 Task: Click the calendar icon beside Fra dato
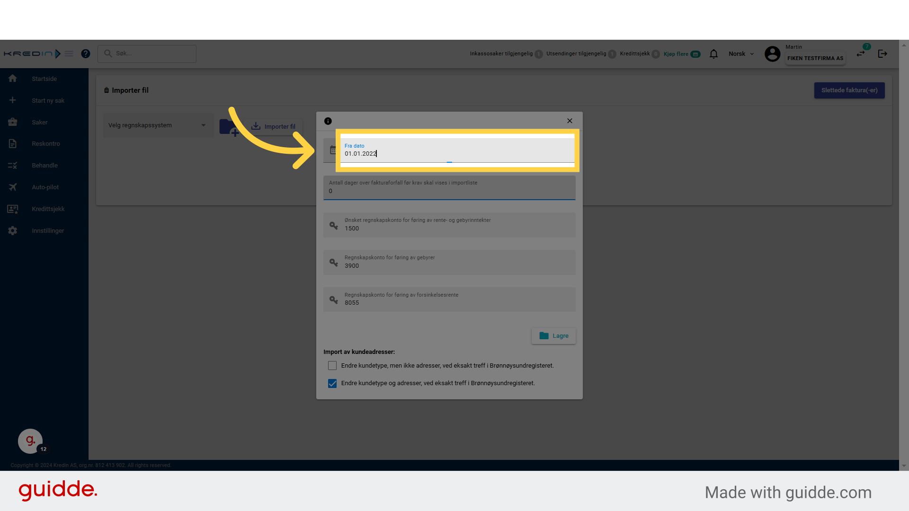(x=333, y=150)
